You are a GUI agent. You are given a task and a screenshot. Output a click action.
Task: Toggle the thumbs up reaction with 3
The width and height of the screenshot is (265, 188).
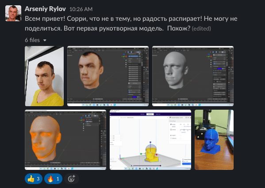[x=34, y=179]
